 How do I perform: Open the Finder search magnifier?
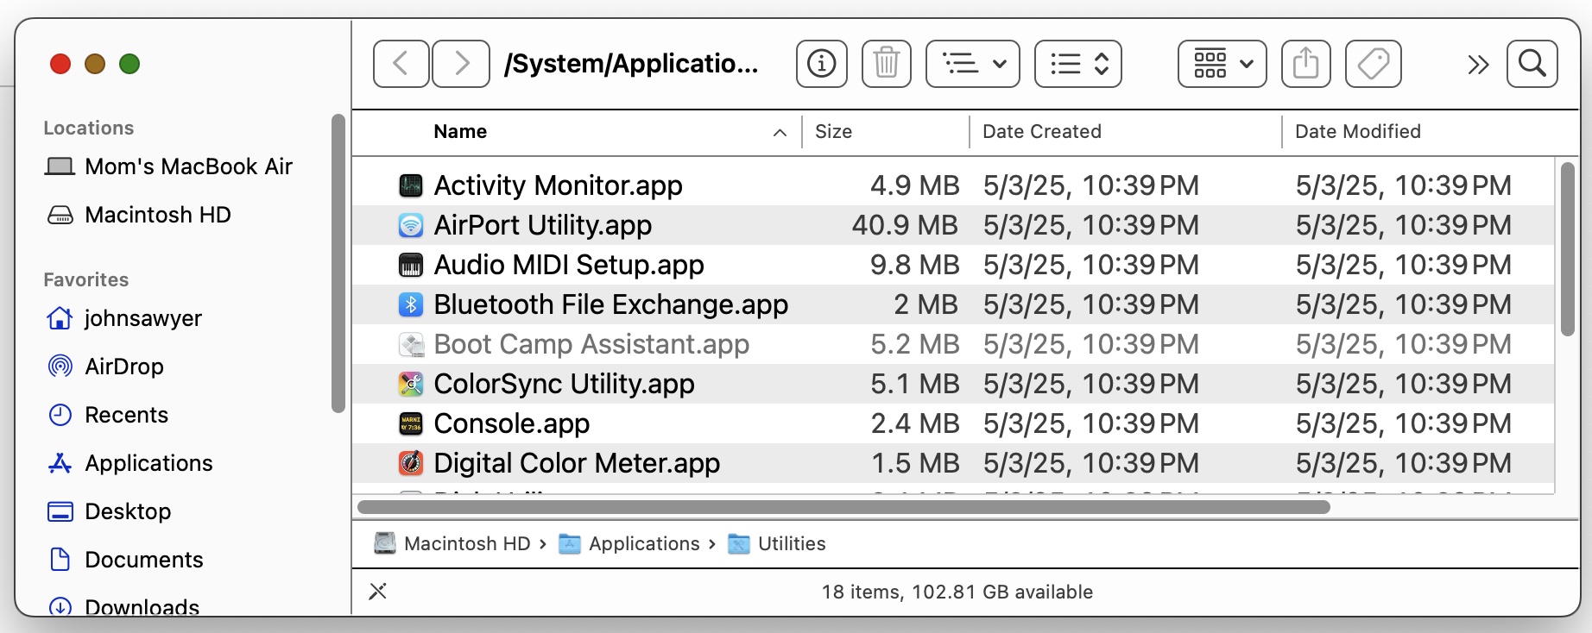pos(1532,64)
